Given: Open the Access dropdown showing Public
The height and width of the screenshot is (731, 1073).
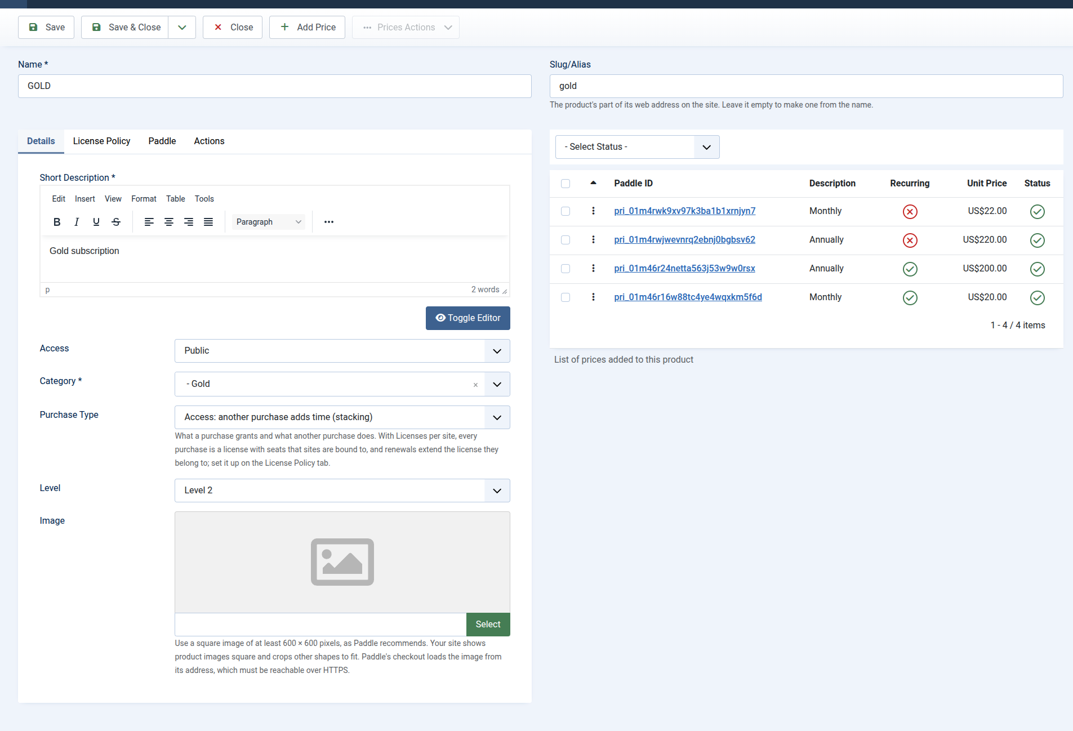Looking at the screenshot, I should (342, 351).
